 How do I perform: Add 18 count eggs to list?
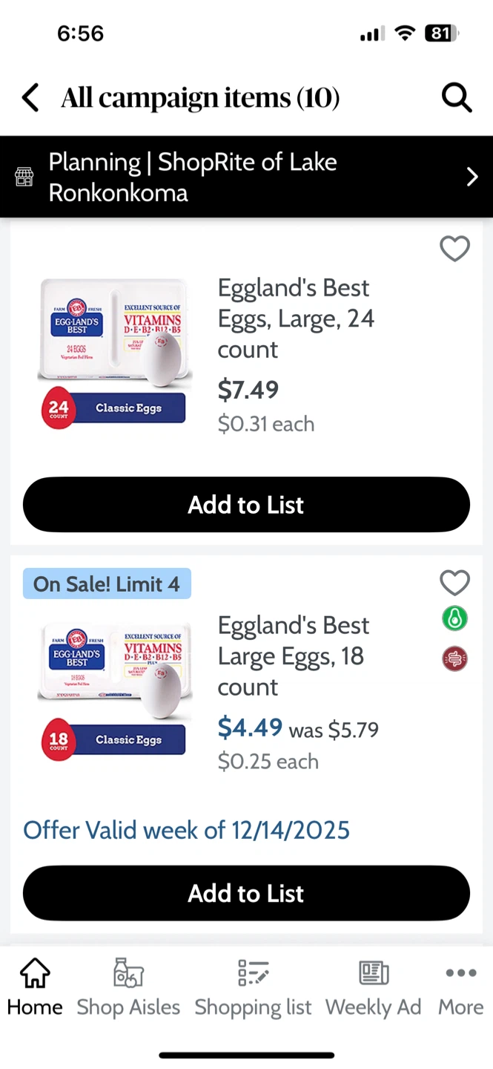(246, 893)
